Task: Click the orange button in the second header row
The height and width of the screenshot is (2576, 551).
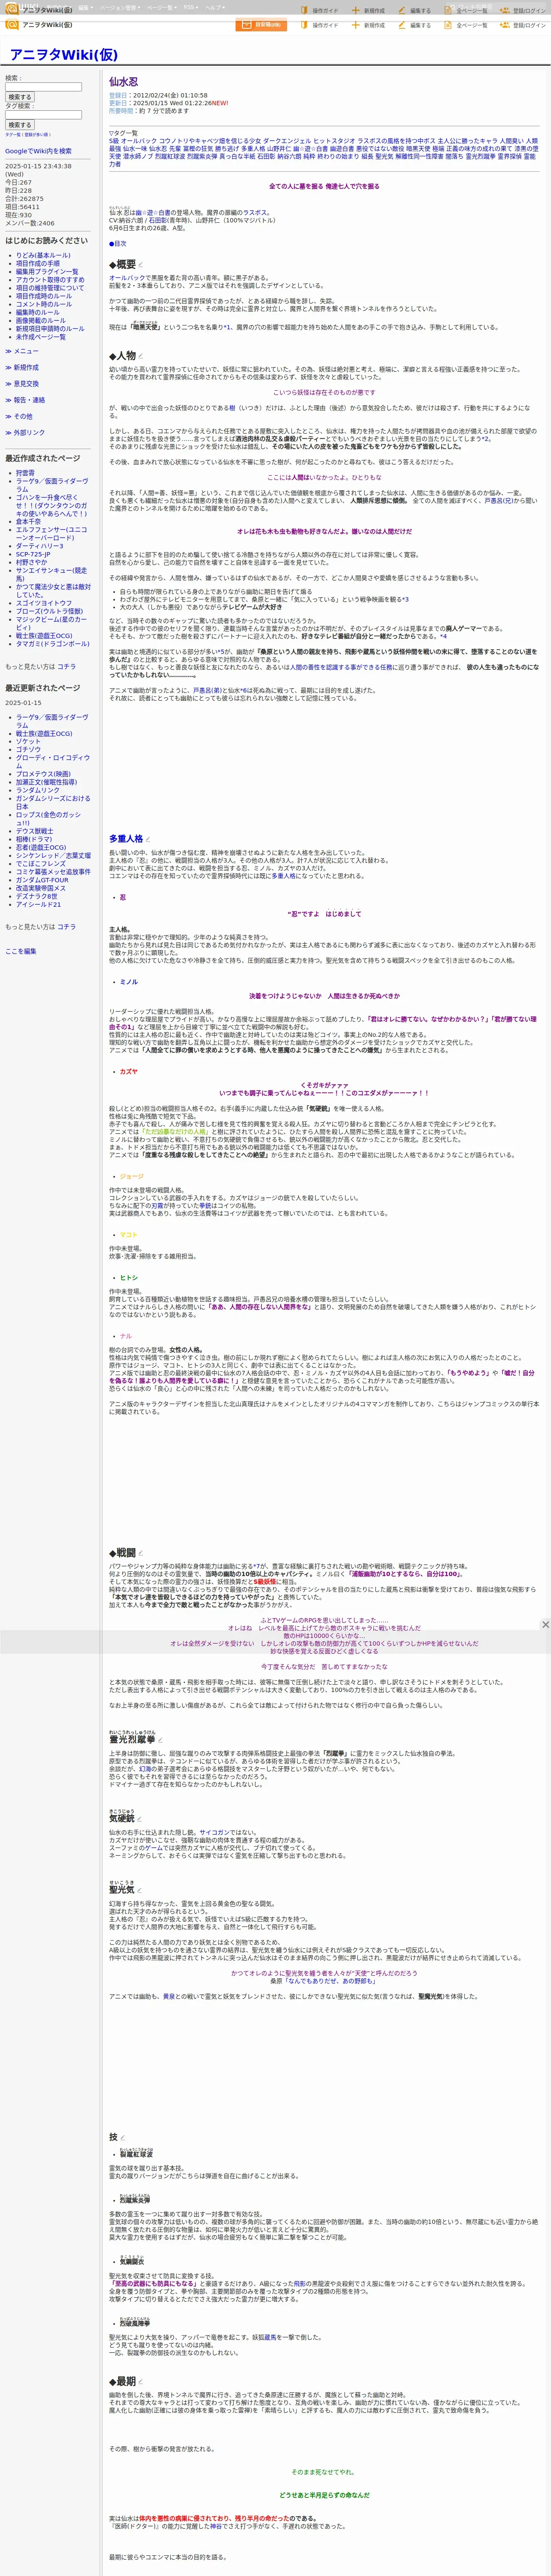Action: [261, 25]
